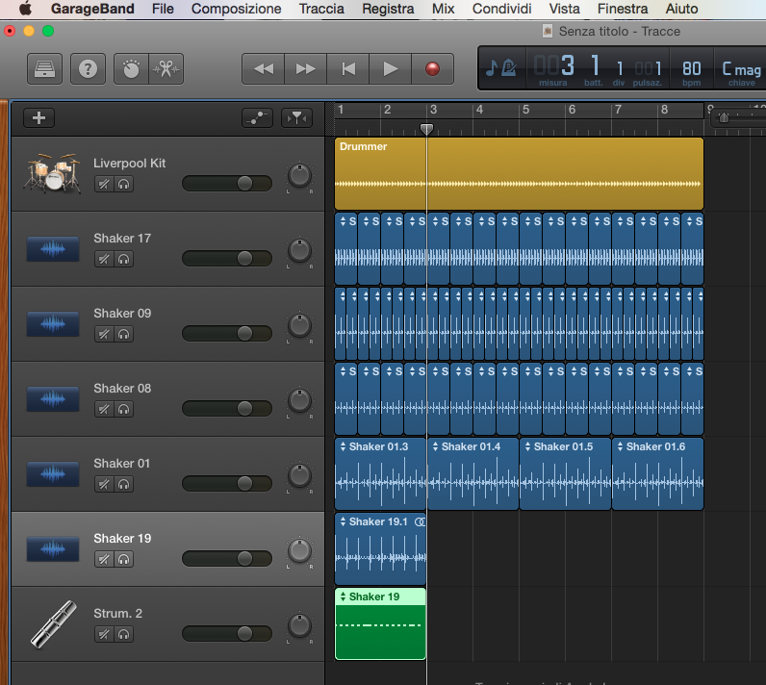Solo the Shaker 01 track
Viewport: 766px width, 685px height.
click(123, 484)
